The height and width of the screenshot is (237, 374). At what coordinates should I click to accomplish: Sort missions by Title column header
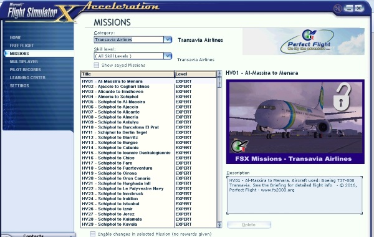click(x=128, y=74)
